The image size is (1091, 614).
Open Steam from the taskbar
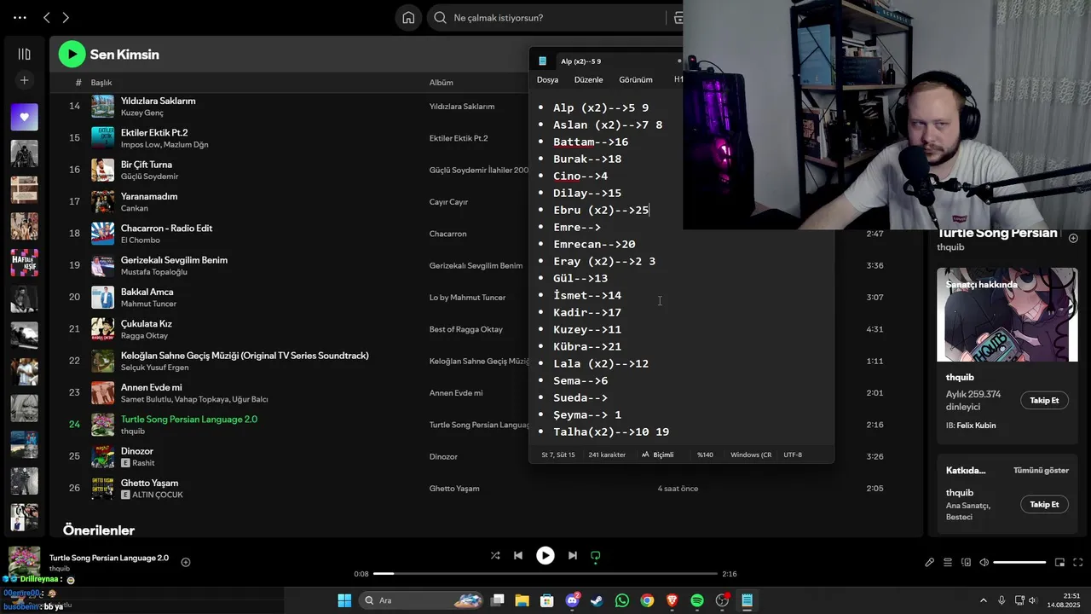click(x=597, y=600)
